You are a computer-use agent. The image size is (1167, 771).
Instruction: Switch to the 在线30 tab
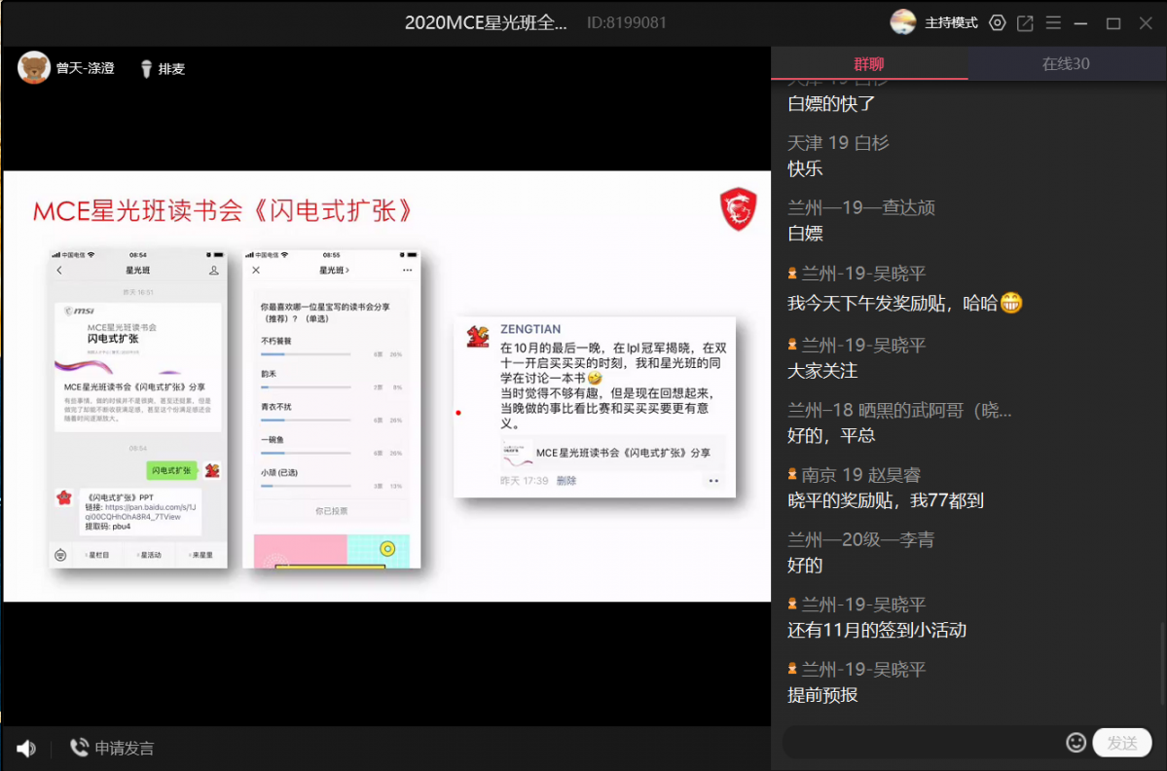pyautogui.click(x=1067, y=63)
